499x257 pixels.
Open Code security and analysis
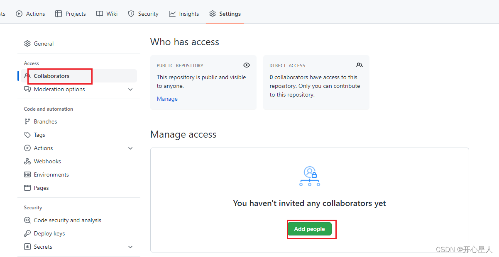click(x=79, y=220)
